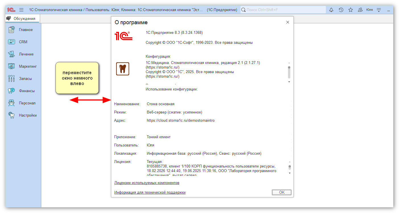399x213 pixels.
Task: Open Лицензии используемых компонентов link
Action: 147,183
